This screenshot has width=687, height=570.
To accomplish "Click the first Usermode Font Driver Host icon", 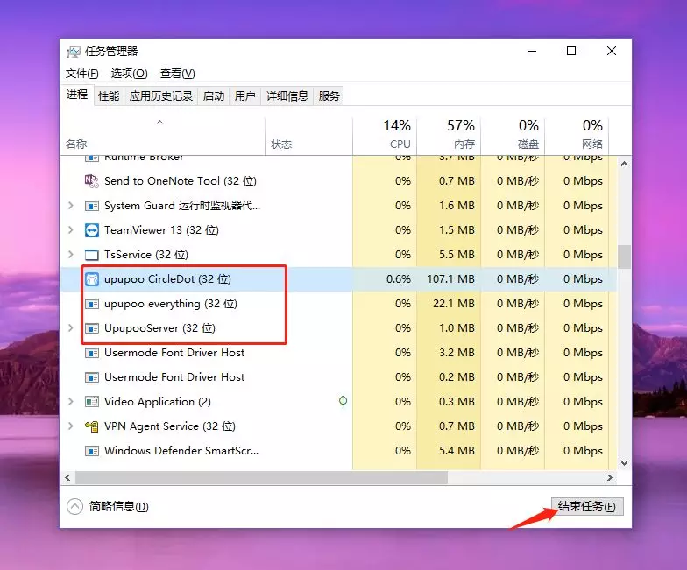I will click(x=91, y=352).
